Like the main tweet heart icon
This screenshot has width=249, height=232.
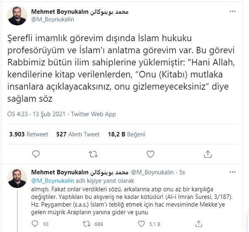[x=151, y=154]
